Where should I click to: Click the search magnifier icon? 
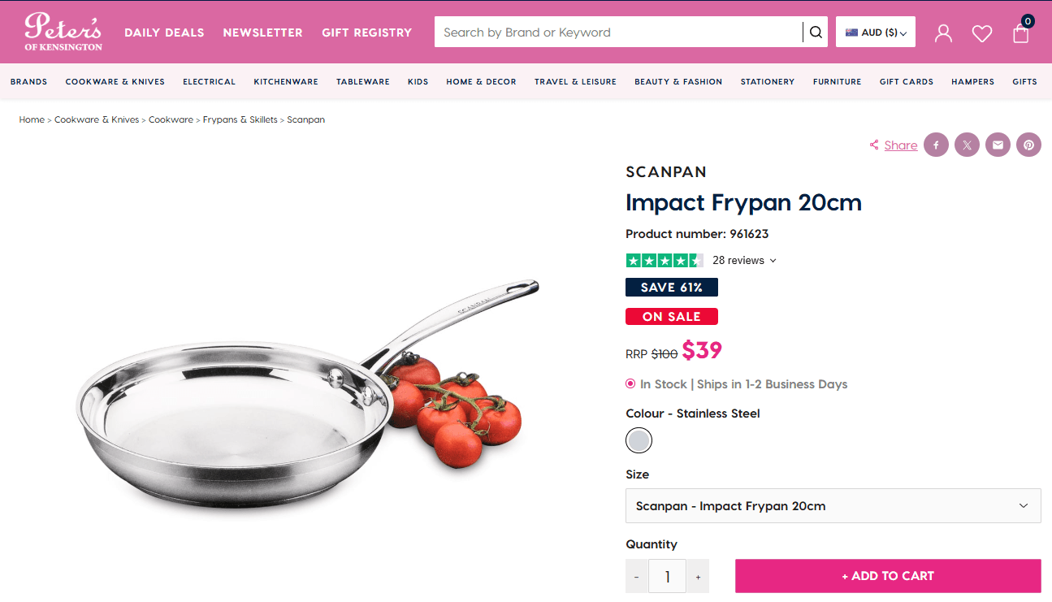pyautogui.click(x=816, y=32)
